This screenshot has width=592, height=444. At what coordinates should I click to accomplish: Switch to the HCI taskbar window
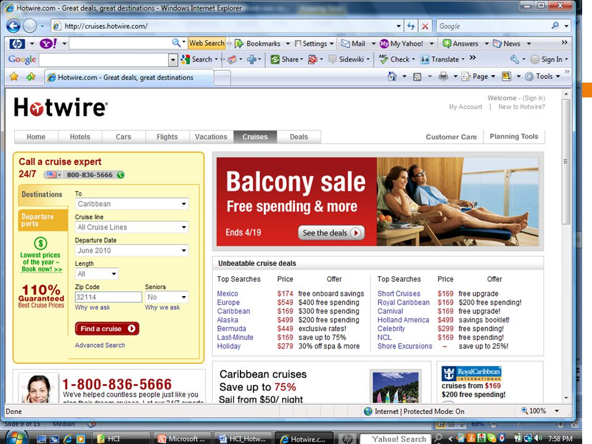point(123,438)
